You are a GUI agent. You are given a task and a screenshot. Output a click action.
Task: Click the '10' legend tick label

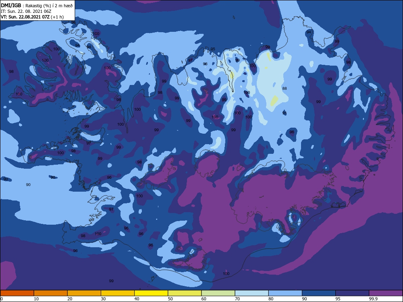pos(36,299)
